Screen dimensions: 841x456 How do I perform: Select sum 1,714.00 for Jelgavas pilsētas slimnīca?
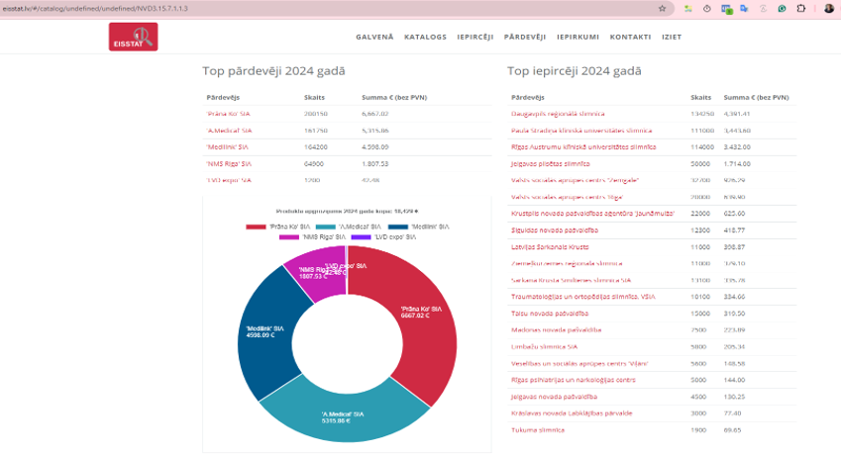[737, 163]
